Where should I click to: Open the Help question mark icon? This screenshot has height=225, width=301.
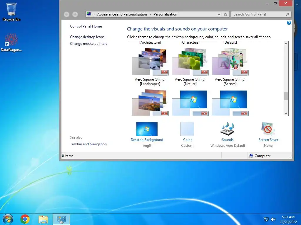[289, 23]
